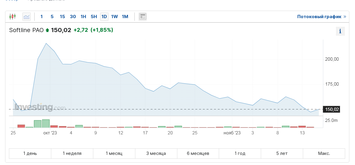Set chart interval to 15 minutes
Screen dimensions: 355x165
[x=63, y=16]
